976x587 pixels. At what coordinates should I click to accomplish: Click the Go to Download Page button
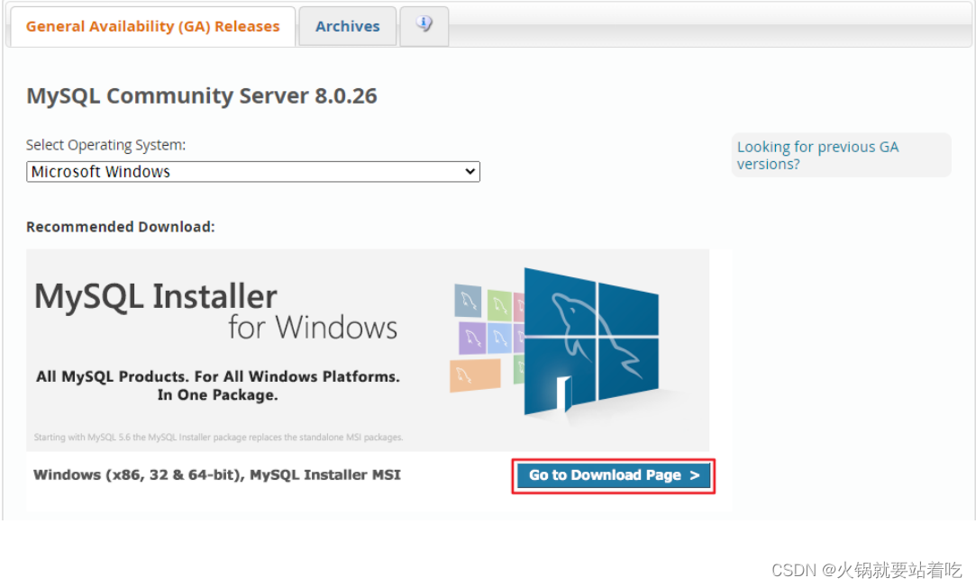[x=614, y=475]
